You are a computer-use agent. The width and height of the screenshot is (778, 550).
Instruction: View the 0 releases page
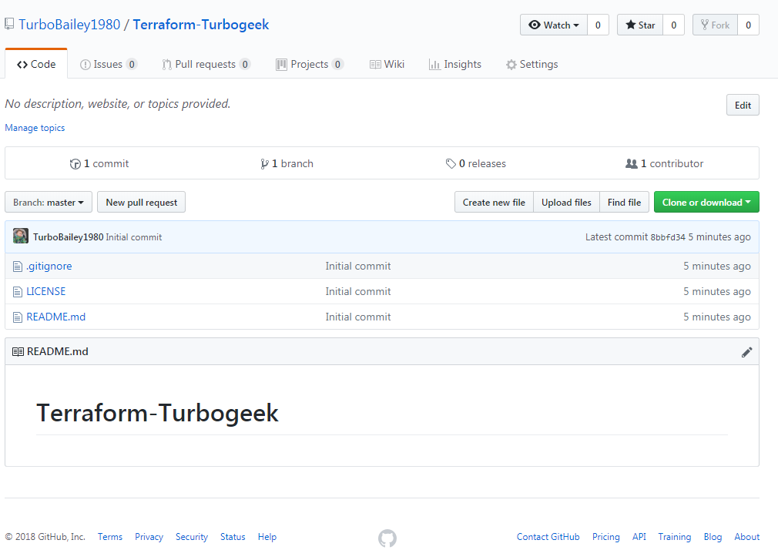[476, 163]
